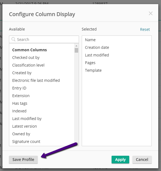This screenshot has height=171, width=161.
Task: Select Template in the Selected list
Action: coord(93,70)
